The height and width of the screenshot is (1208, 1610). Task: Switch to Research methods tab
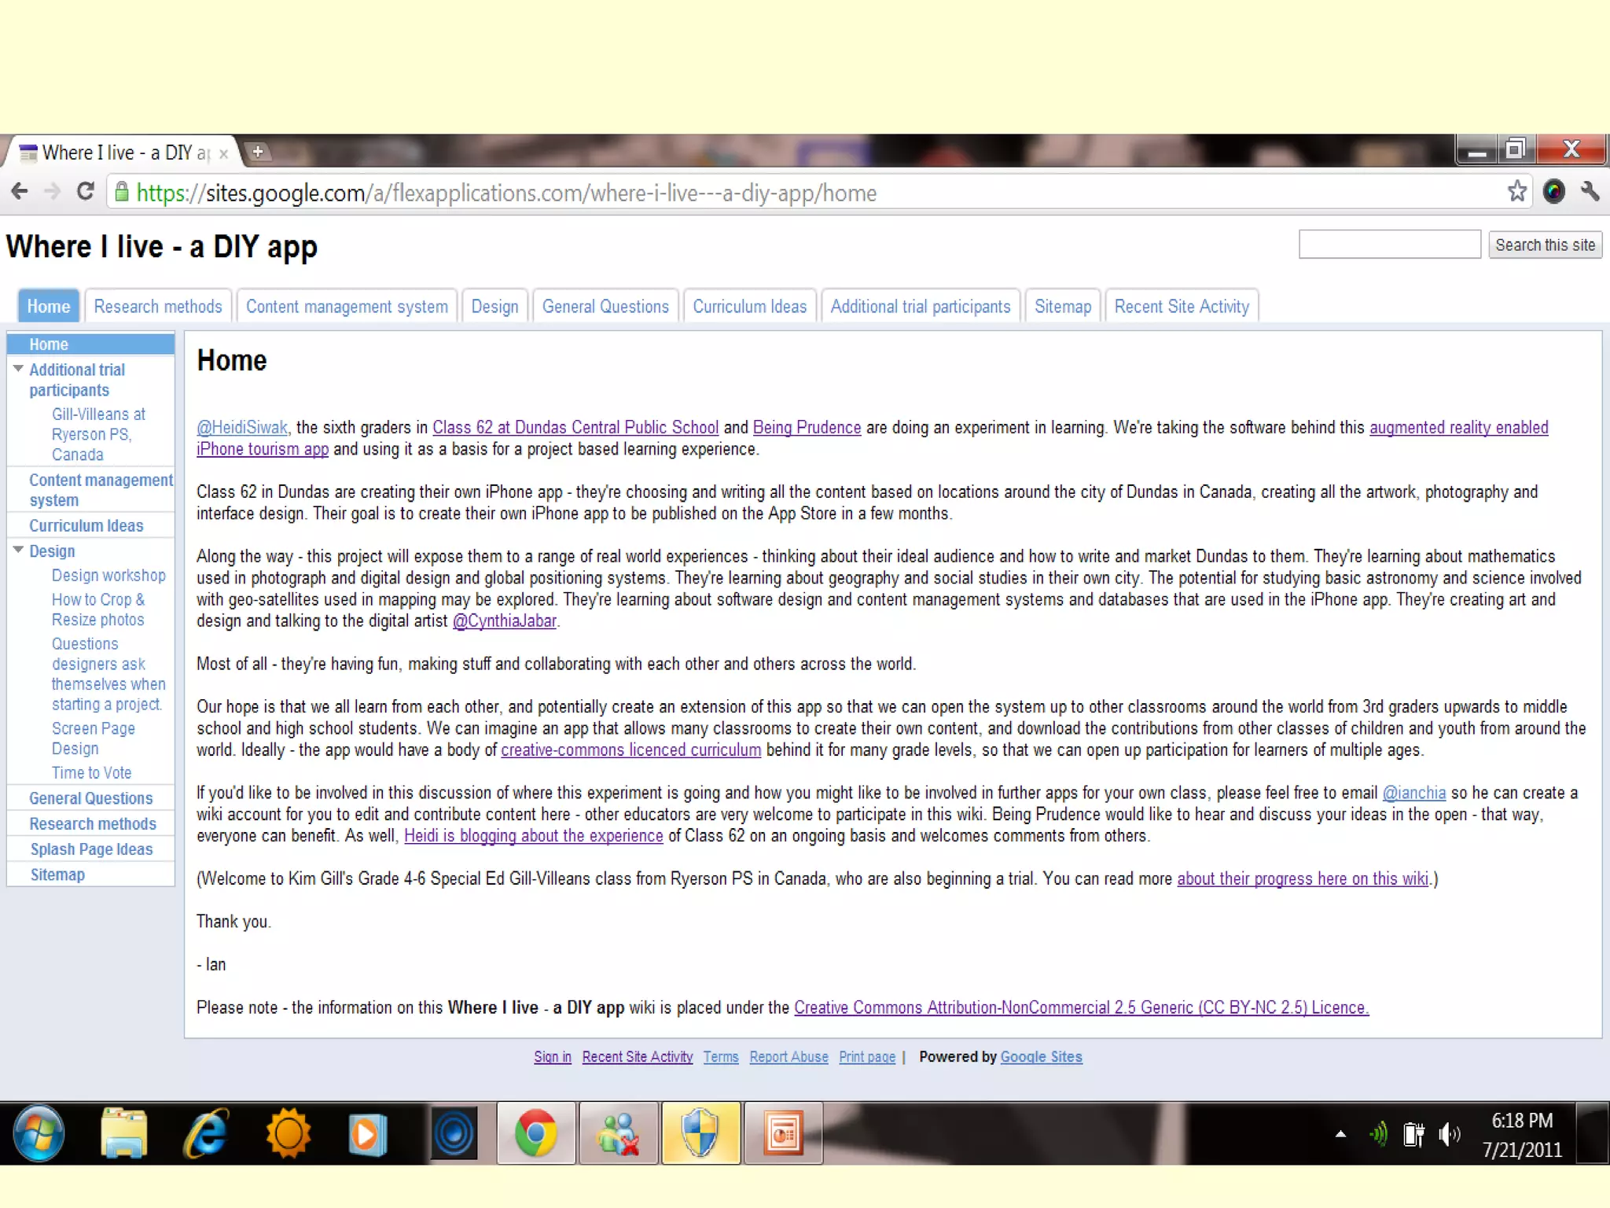(x=158, y=307)
